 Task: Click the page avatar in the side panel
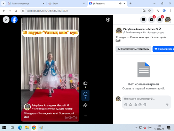point(119,31)
